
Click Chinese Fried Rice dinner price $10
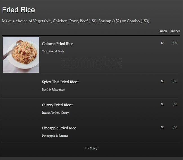175,43
